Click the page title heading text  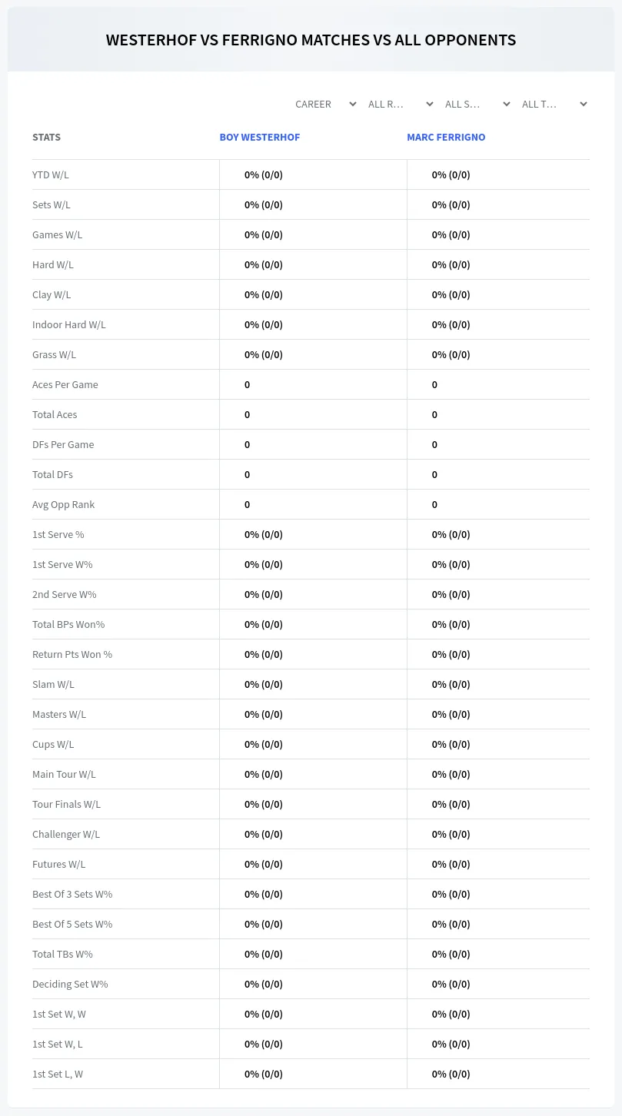pyautogui.click(x=311, y=40)
